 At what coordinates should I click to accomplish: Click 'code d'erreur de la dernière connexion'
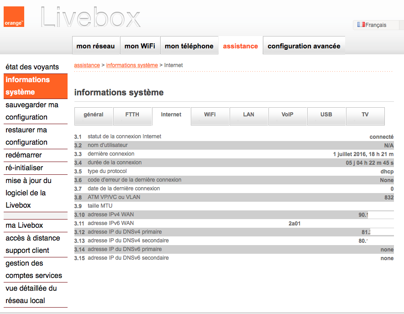135,180
